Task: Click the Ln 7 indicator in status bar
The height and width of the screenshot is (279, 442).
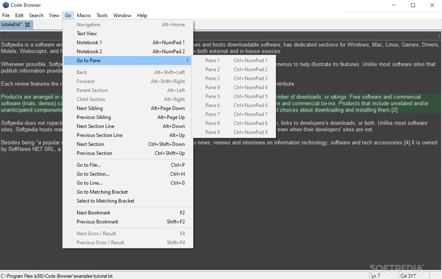Action: point(376,276)
